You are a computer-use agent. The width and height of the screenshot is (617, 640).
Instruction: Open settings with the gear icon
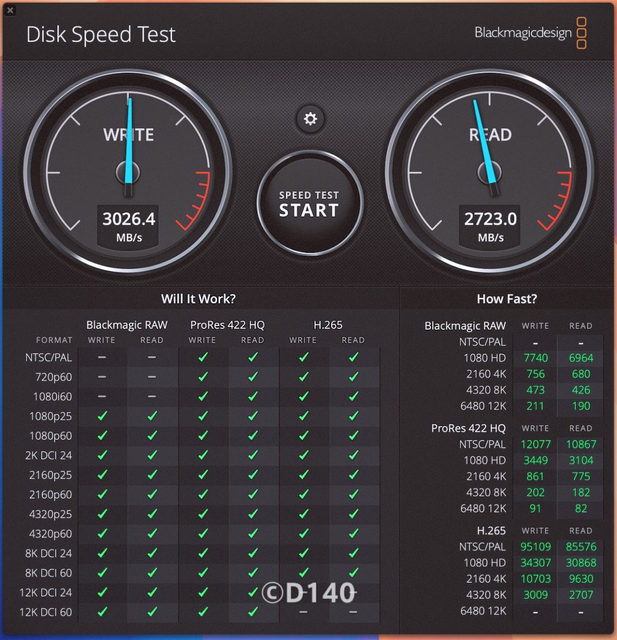[x=310, y=118]
